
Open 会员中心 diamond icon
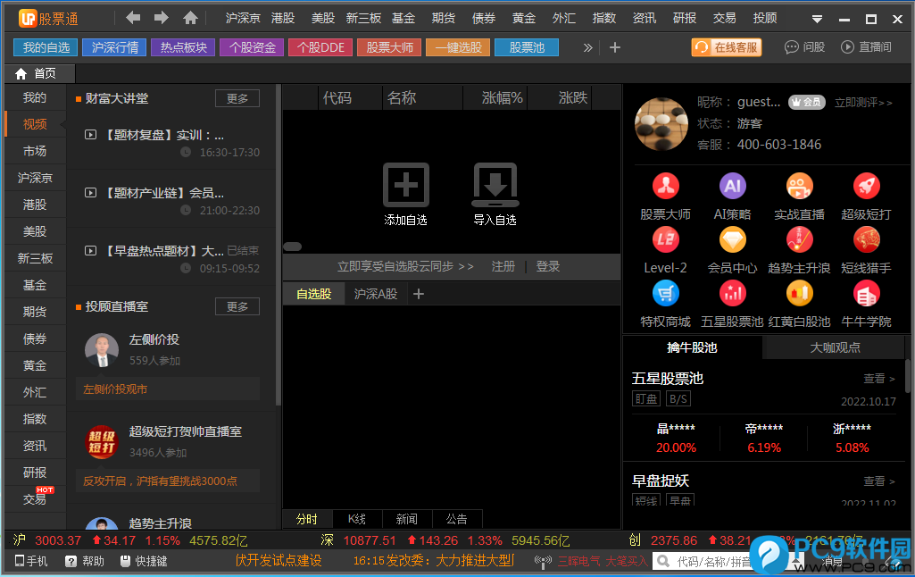pyautogui.click(x=733, y=239)
